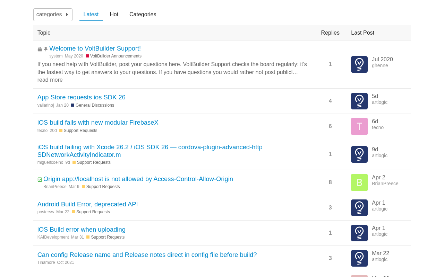
Task: Open the Categories tab
Action: pyautogui.click(x=143, y=15)
